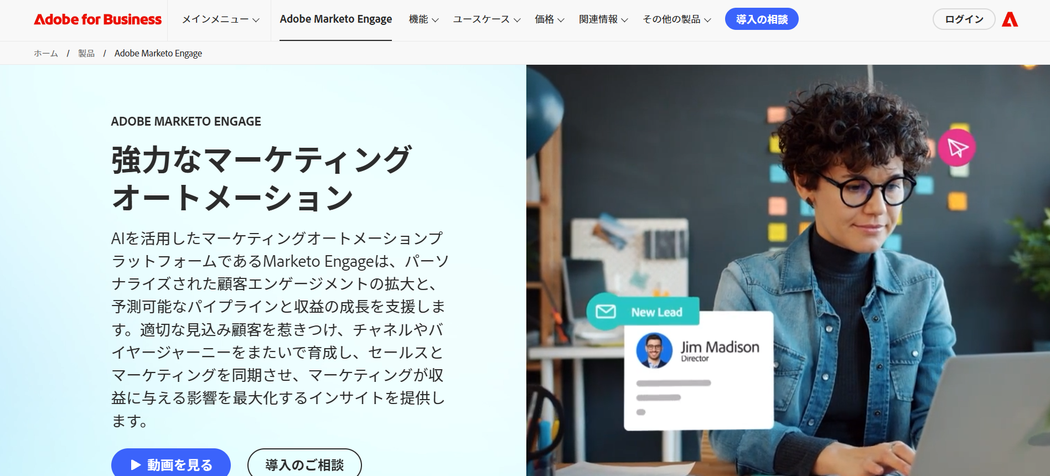This screenshot has width=1050, height=476.
Task: Open 製品 breadcrumb link
Action: [86, 53]
